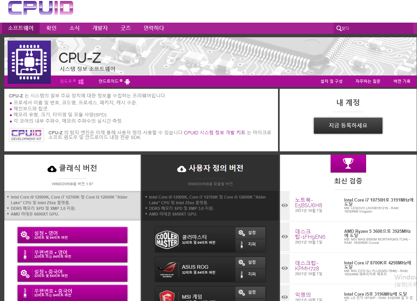Click zip icon on 우편번호 • 영어 button
Image resolution: width=417 pixels, height=301 pixels.
(25, 254)
